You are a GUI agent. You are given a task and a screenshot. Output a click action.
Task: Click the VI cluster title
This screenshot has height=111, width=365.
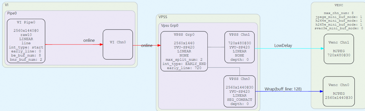[x=6, y=5]
